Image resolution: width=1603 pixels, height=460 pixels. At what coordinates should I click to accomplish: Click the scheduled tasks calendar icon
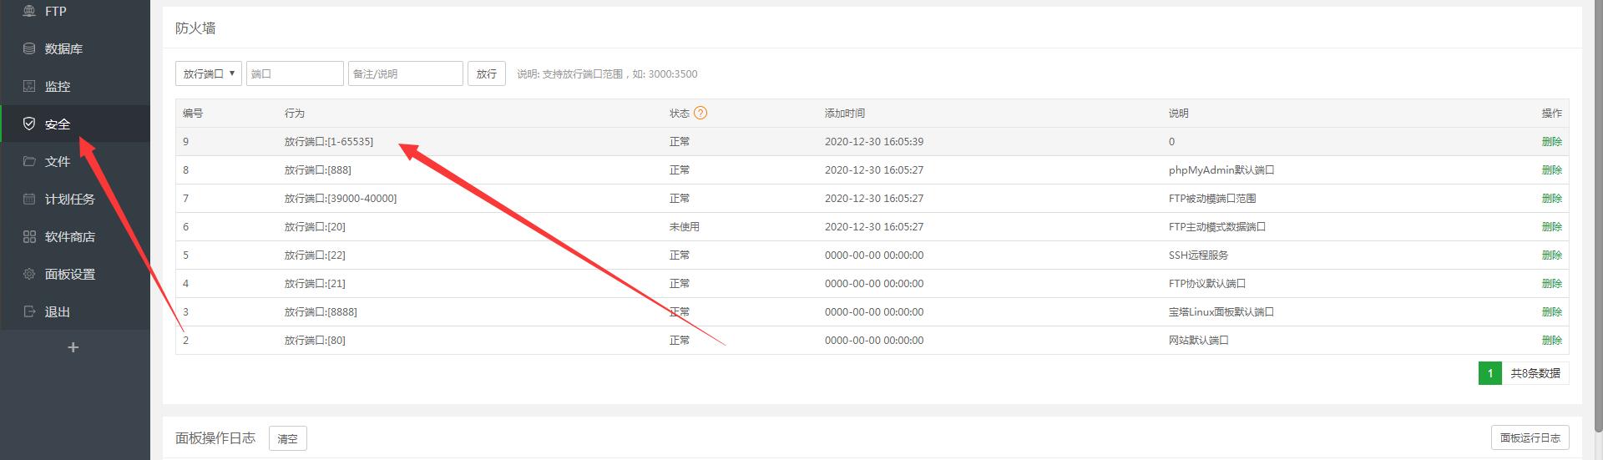click(29, 200)
